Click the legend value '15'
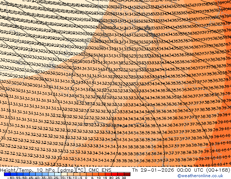This screenshot has width=231, height=179. point(105,178)
